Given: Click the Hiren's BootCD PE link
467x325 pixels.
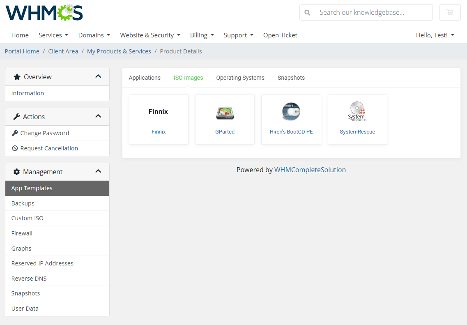Looking at the screenshot, I should (x=291, y=131).
